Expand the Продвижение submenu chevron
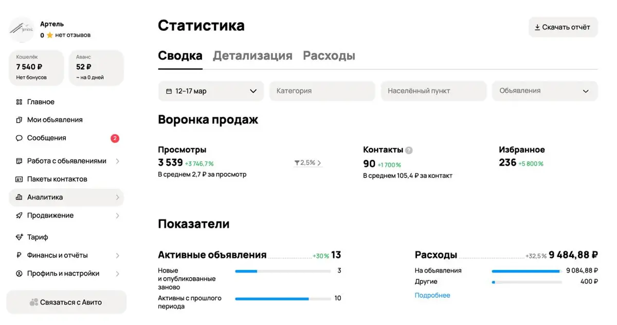 pyautogui.click(x=117, y=215)
